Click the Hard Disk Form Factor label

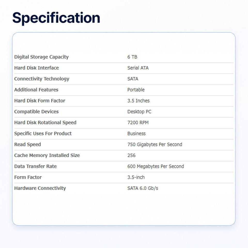pyautogui.click(x=40, y=100)
